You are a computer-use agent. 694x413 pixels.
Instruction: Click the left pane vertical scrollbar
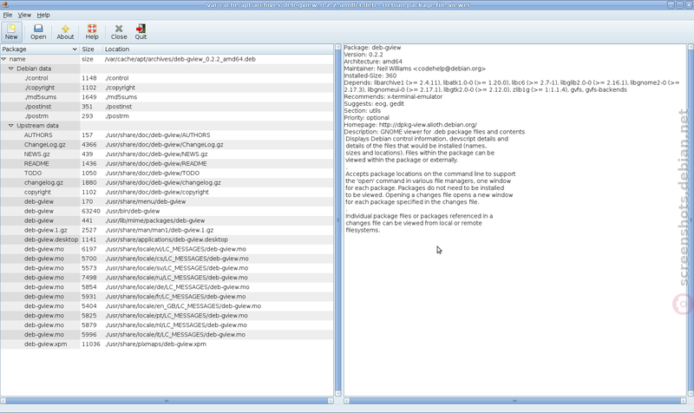[338, 220]
